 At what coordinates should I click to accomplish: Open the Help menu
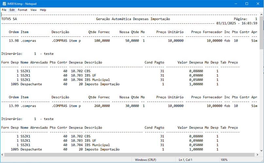[x=43, y=10]
